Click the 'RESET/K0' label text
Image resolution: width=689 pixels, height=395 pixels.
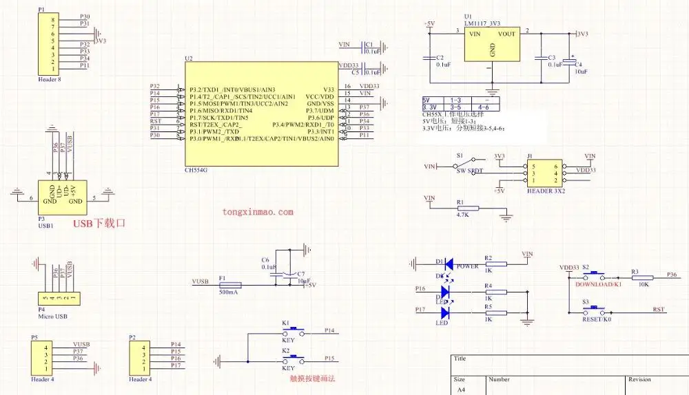click(x=597, y=319)
